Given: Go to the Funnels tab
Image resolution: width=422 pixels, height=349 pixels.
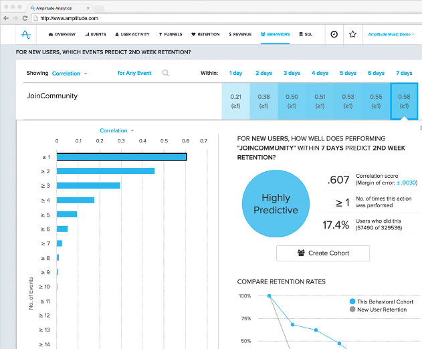Looking at the screenshot, I should pos(170,33).
